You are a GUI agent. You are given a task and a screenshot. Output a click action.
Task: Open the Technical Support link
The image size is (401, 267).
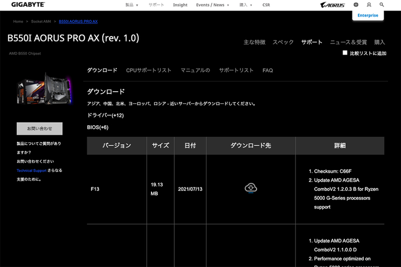32,170
